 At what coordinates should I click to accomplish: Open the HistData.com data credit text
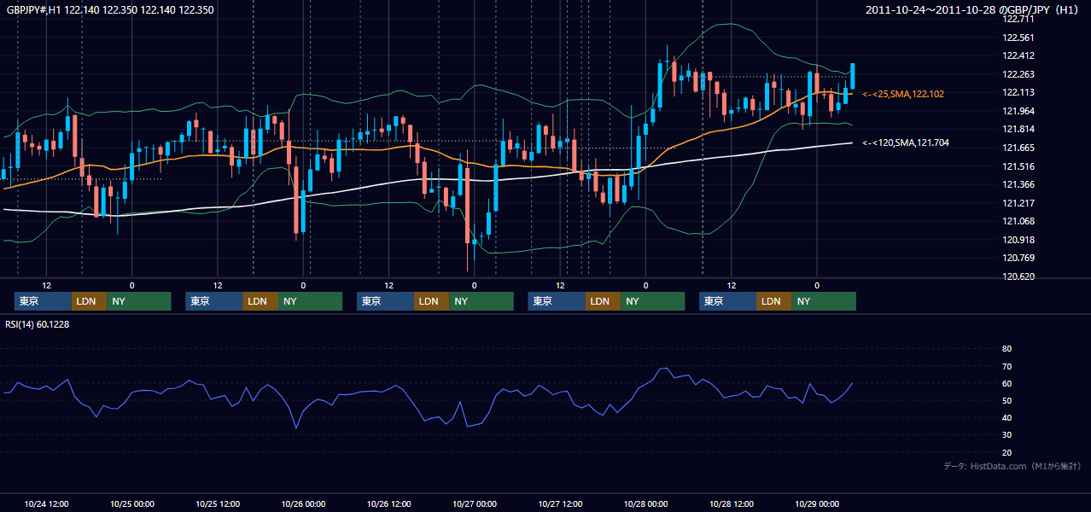pos(1012,466)
